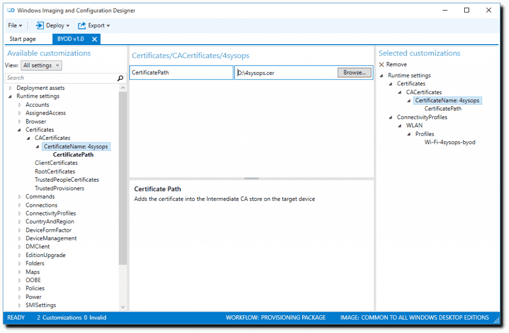Collapse ConnectivityProfiles in Selected customizations

391,118
